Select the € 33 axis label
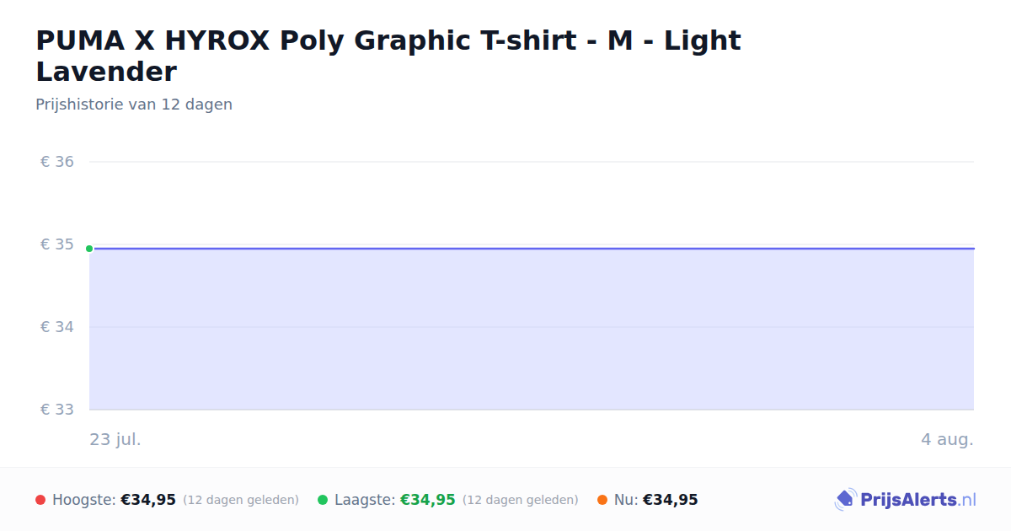 (x=57, y=410)
